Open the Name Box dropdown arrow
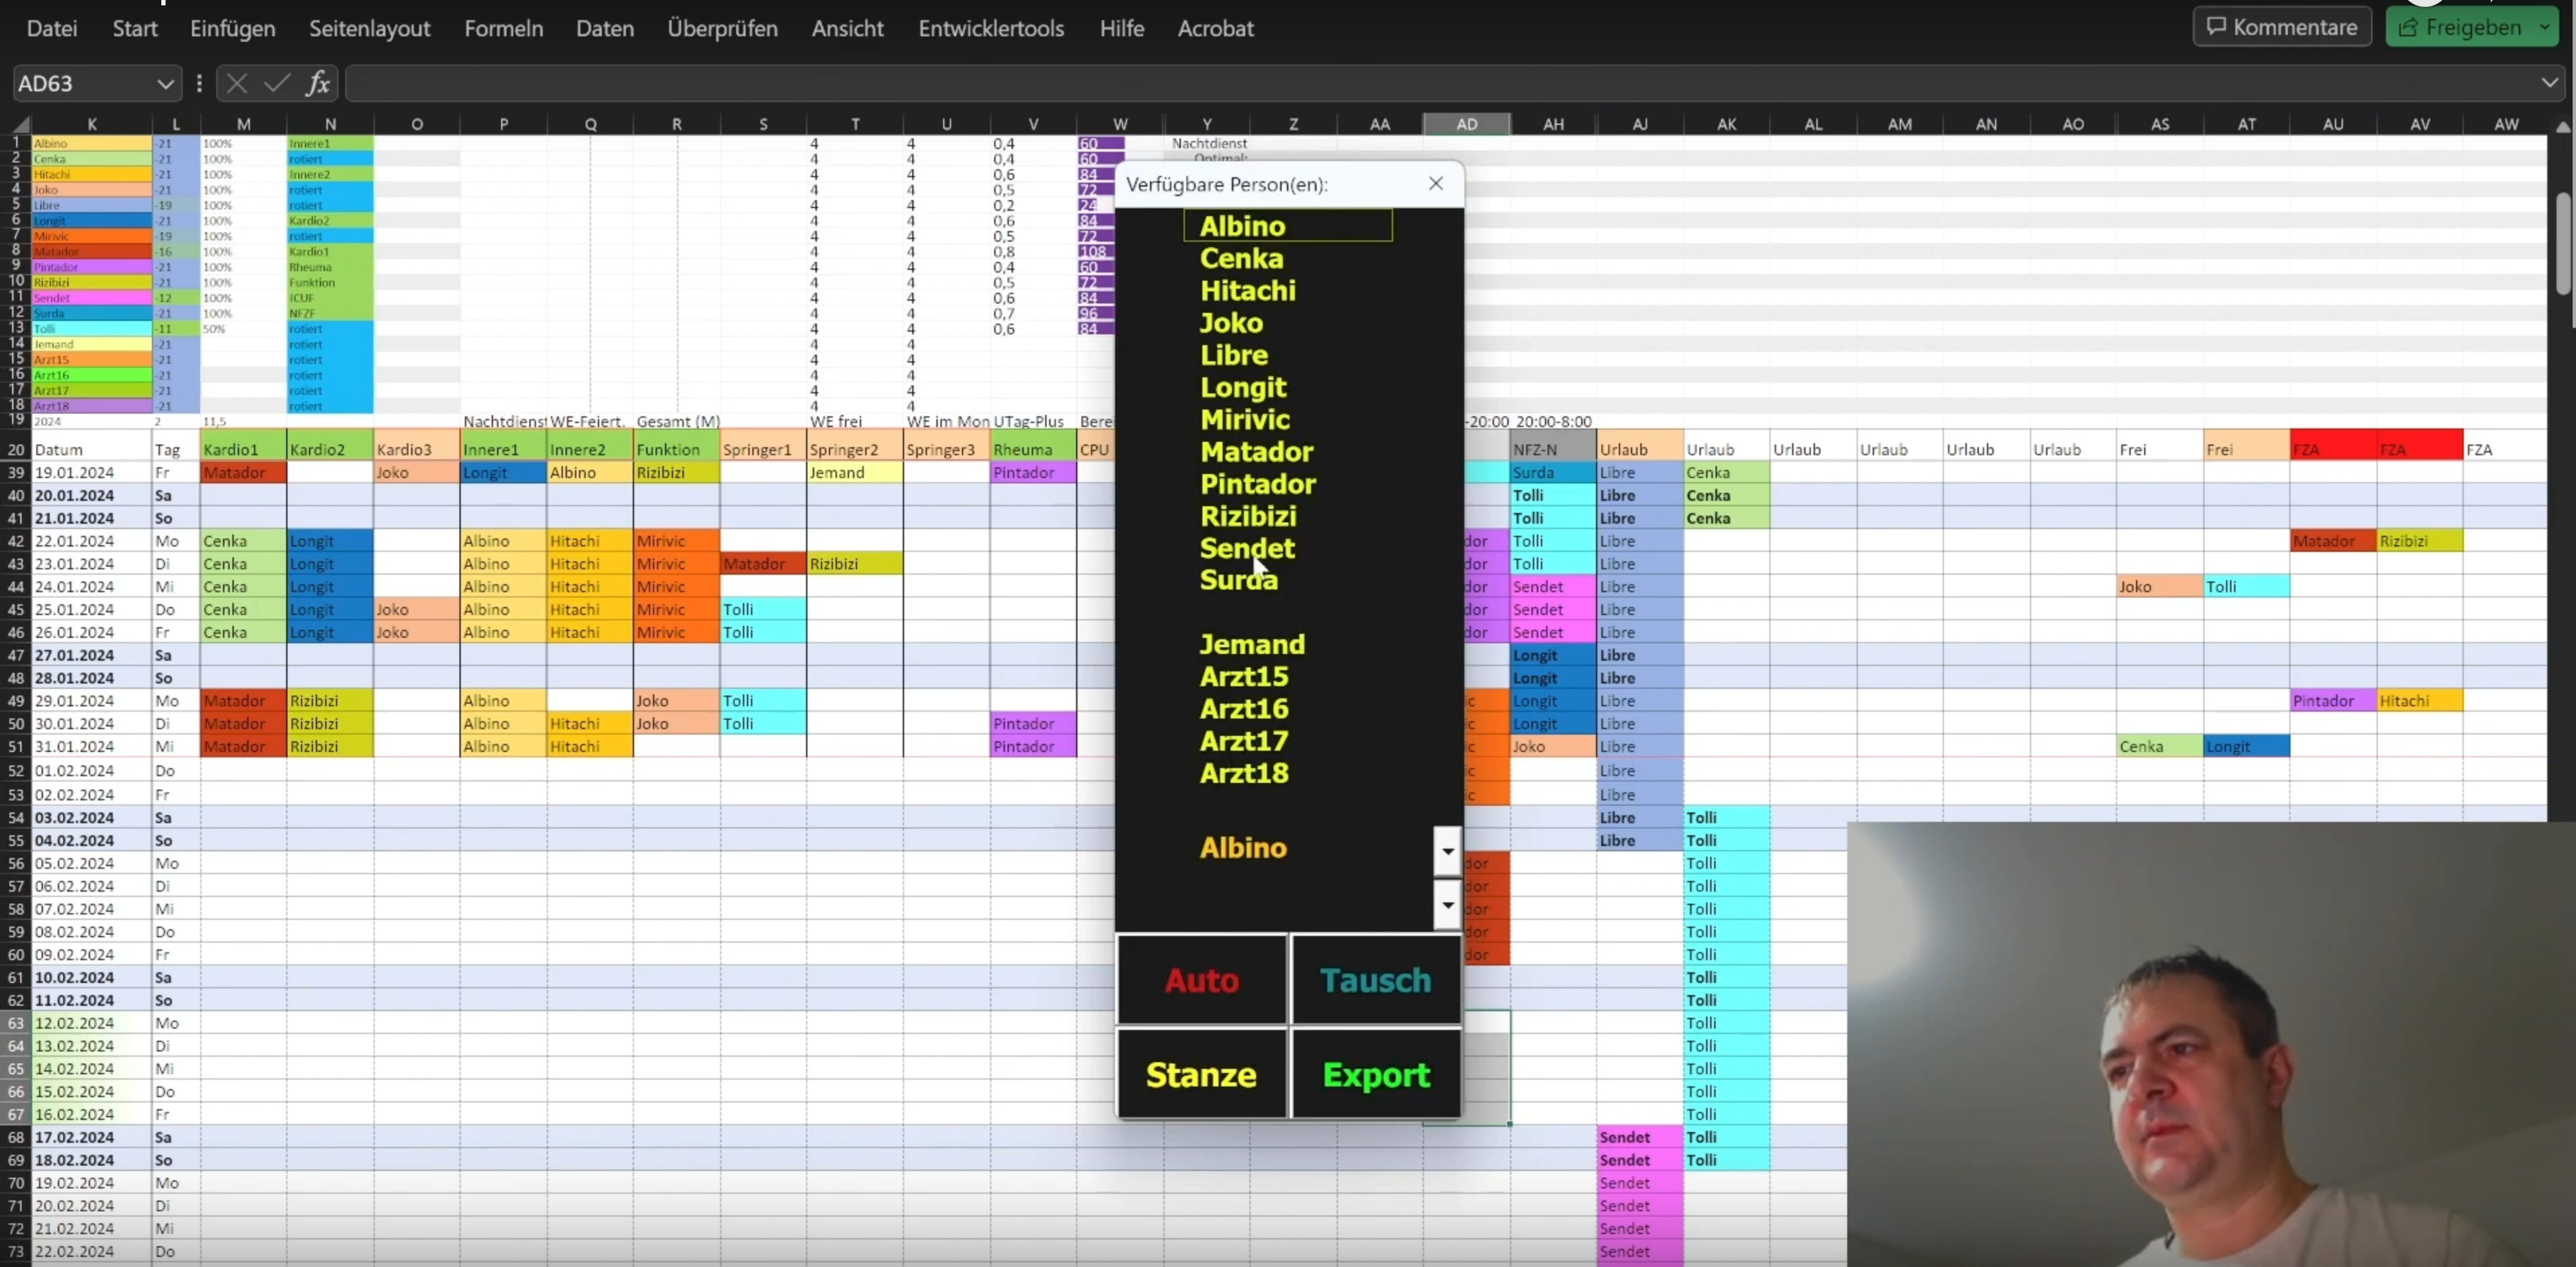 [x=165, y=84]
